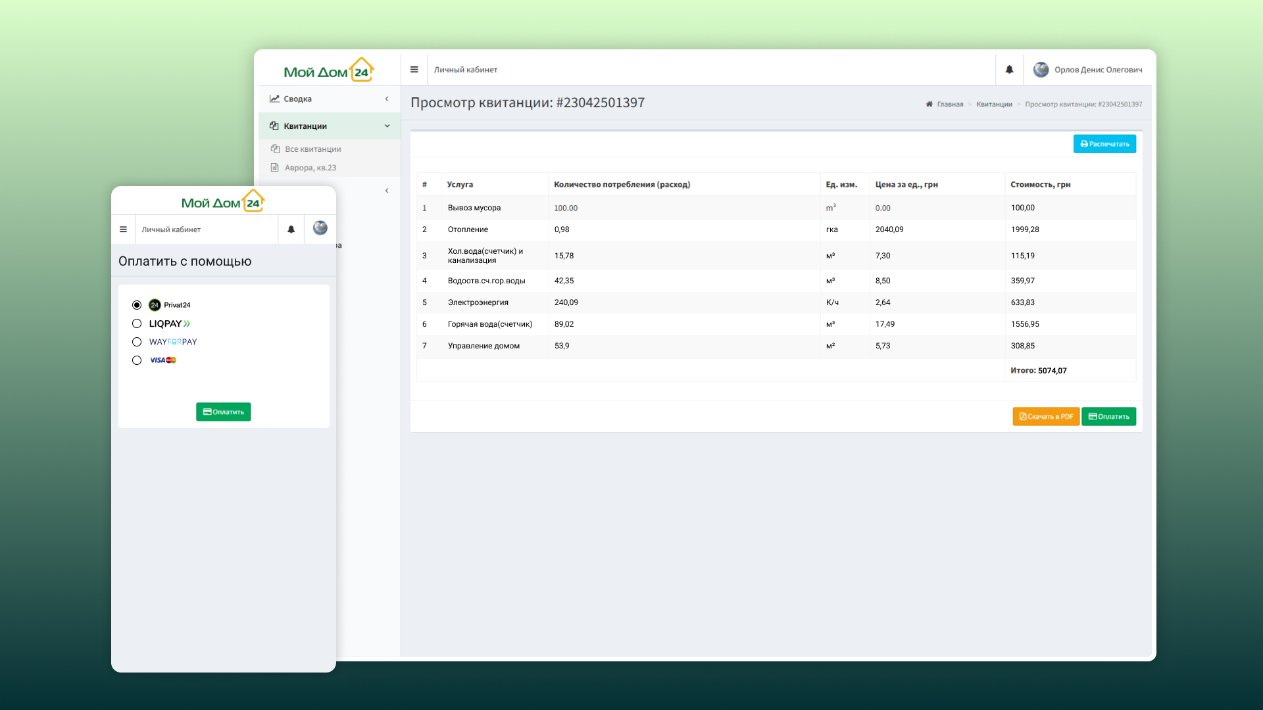Select Visa/Mastercard payment radio button
The image size is (1263, 710).
coord(137,360)
